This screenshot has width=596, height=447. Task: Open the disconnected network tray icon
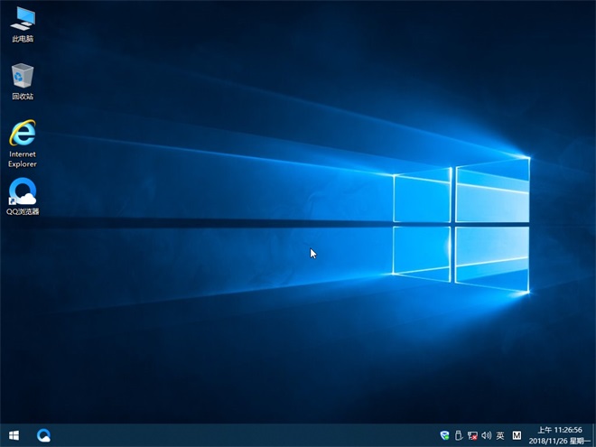[x=472, y=435]
